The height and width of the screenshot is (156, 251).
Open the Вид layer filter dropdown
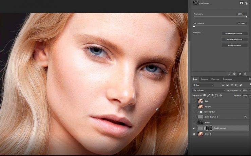tap(203, 85)
